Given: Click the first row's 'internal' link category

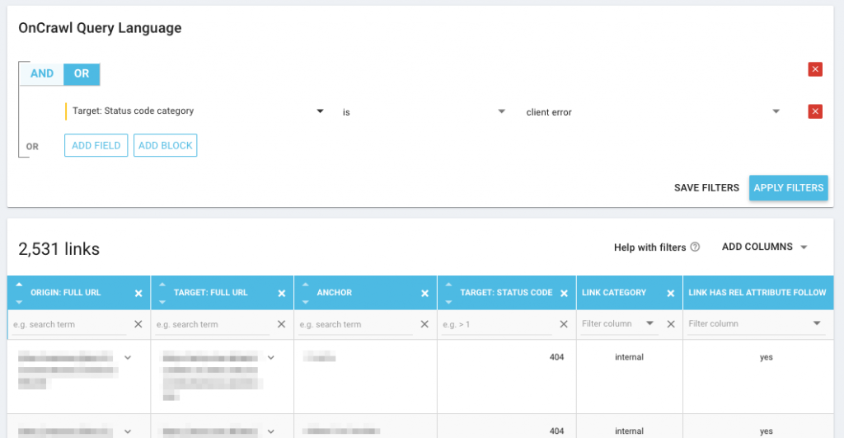Looking at the screenshot, I should click(629, 357).
